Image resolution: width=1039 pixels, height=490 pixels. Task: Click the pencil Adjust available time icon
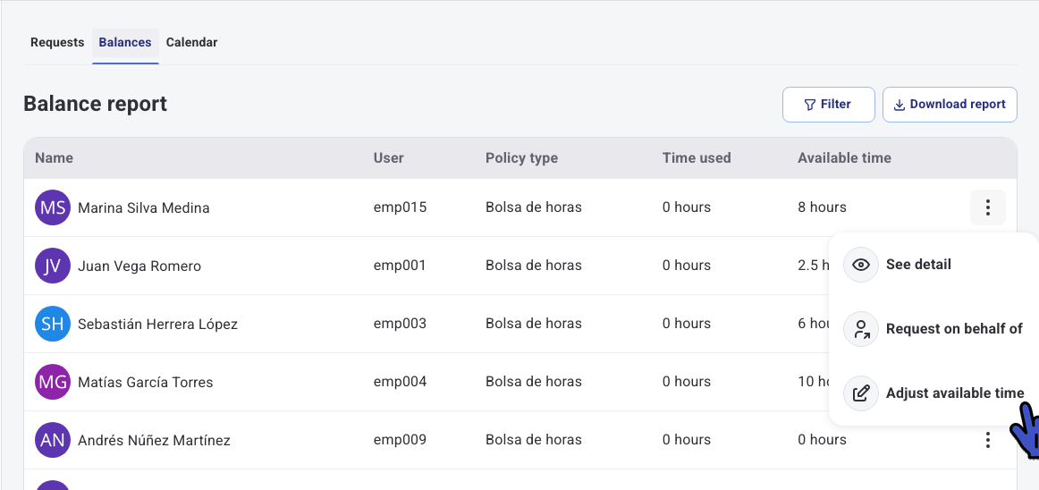(x=861, y=393)
